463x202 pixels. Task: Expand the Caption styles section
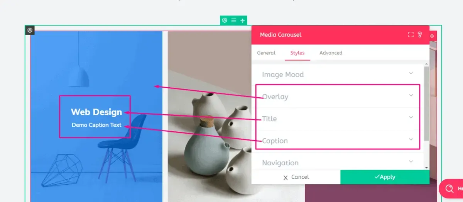pos(338,141)
